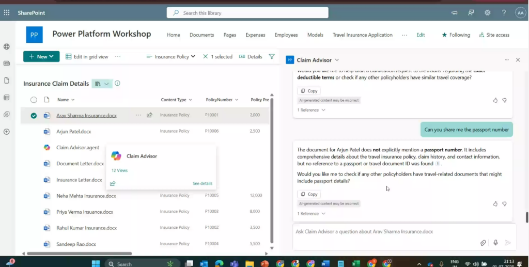This screenshot has height=267, width=529.
Task: Open the Models navigation tab
Action: (x=315, y=35)
